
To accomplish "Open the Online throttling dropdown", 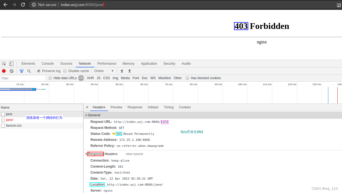I will pos(104,71).
